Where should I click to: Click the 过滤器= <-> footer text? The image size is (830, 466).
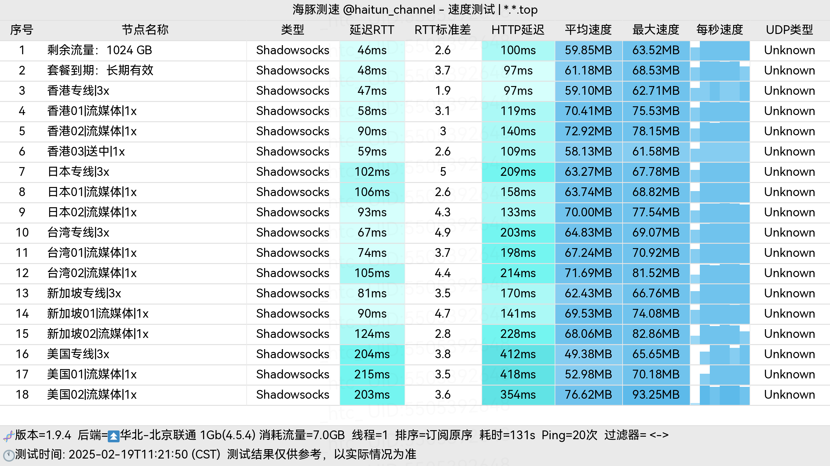tap(636, 435)
